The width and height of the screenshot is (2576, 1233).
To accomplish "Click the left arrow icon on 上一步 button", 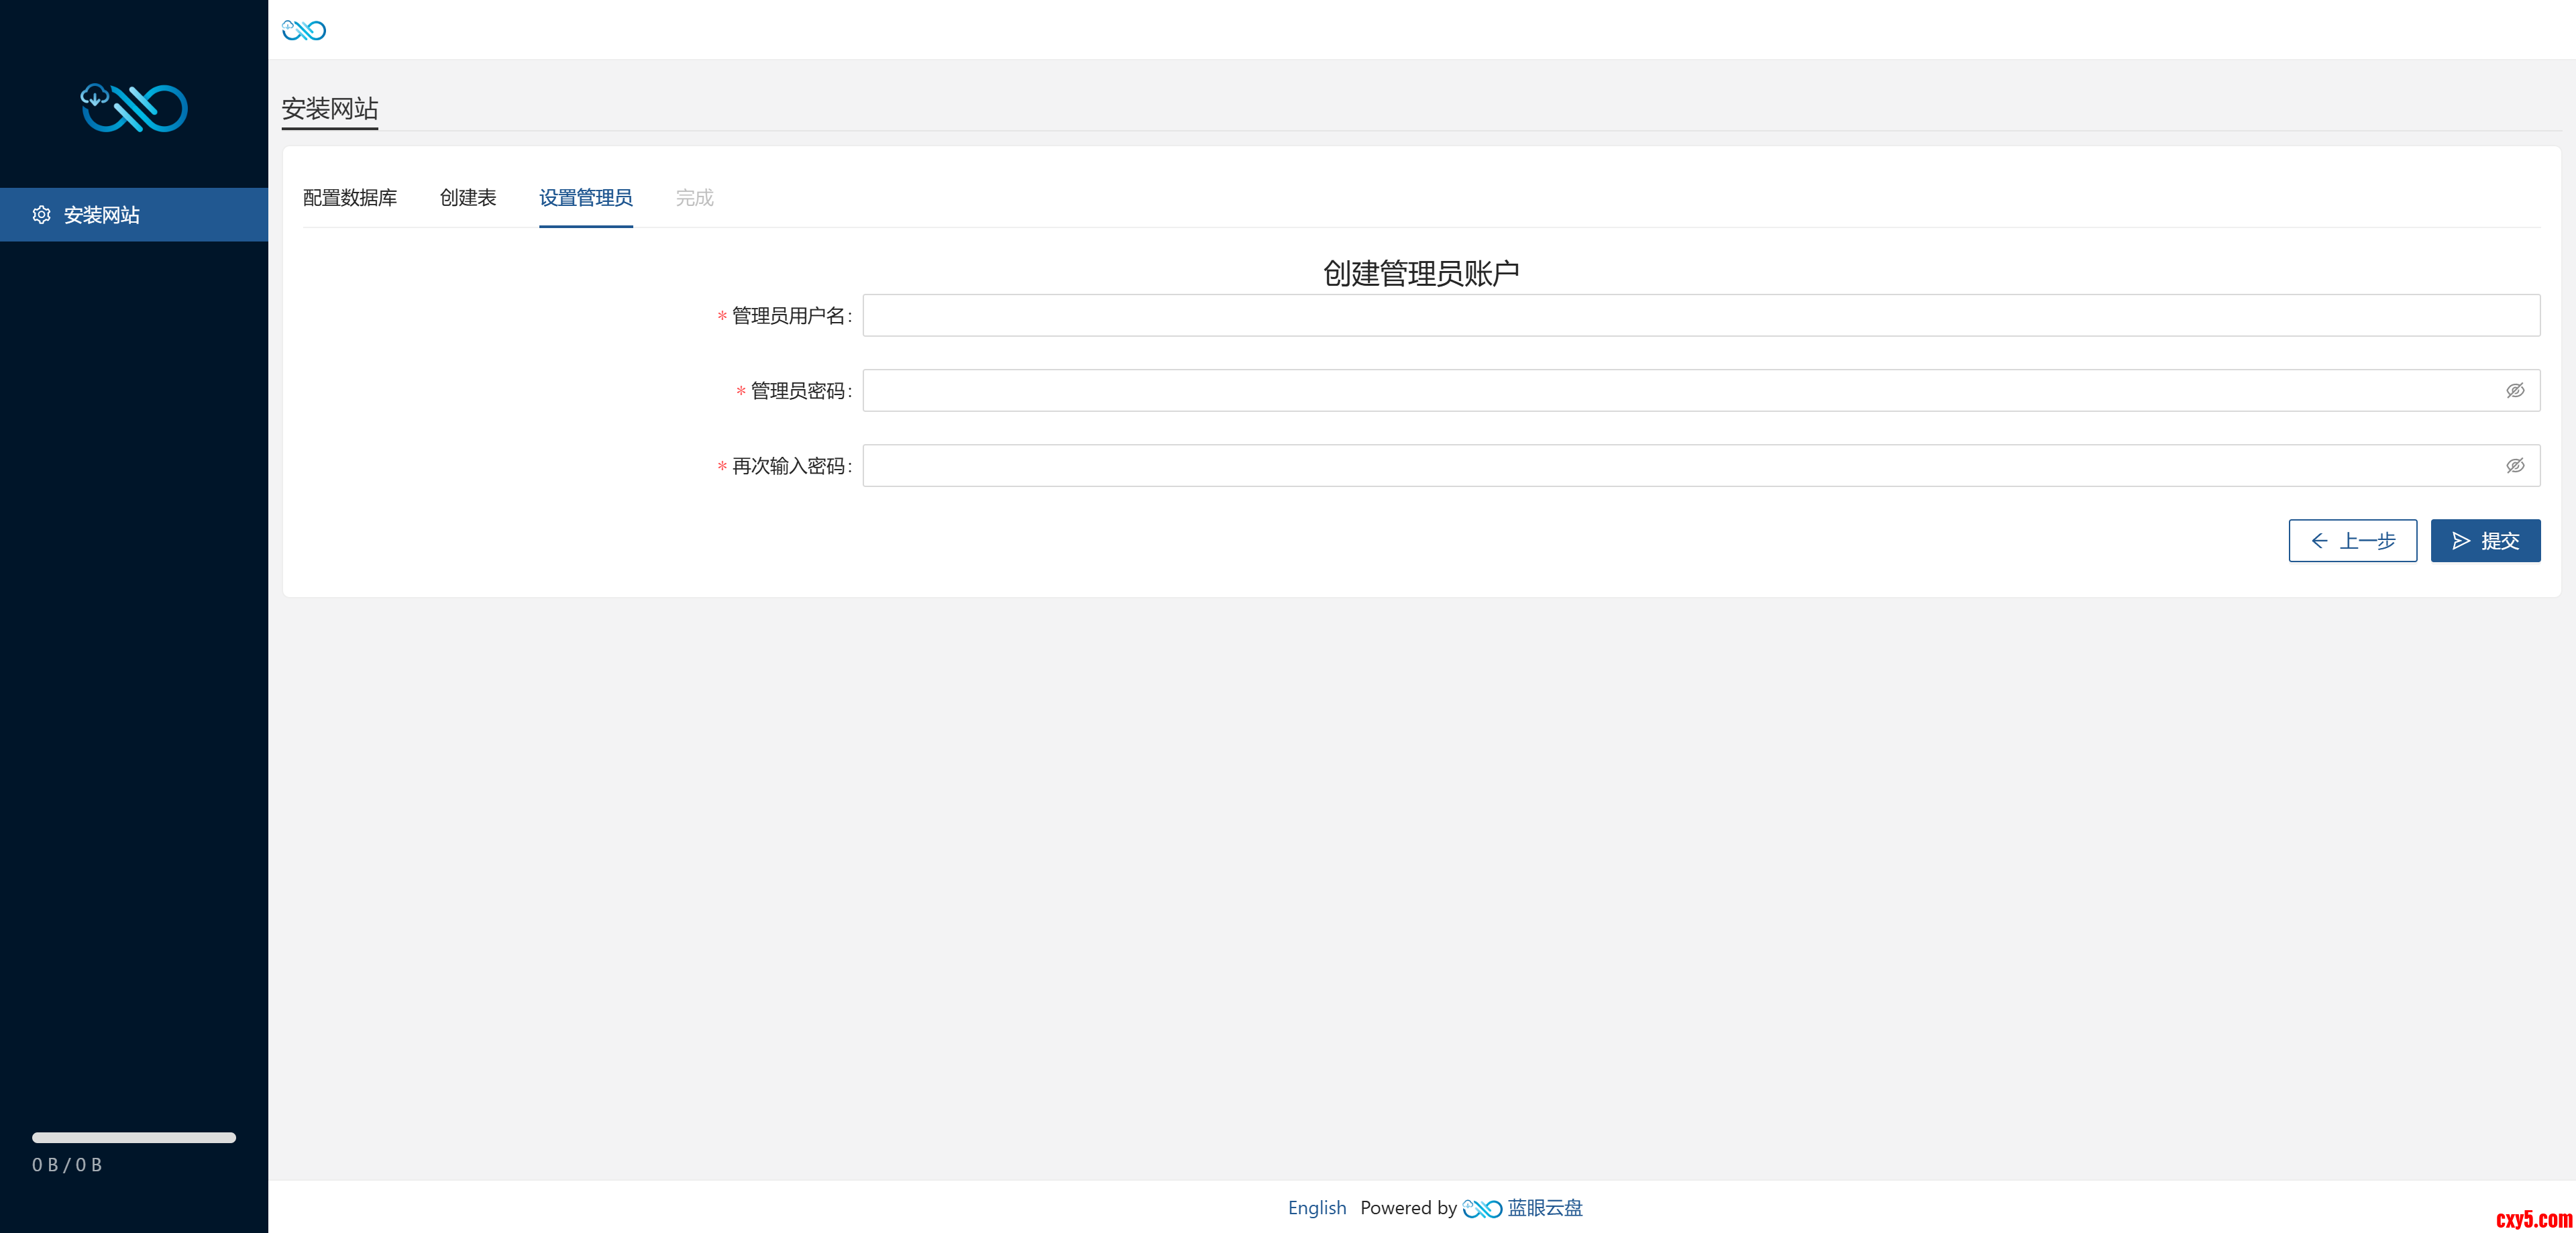I will (x=2319, y=541).
